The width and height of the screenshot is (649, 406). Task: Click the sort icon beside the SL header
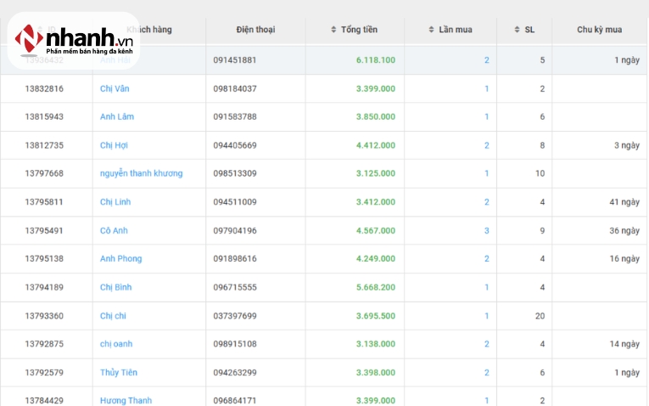tap(518, 30)
